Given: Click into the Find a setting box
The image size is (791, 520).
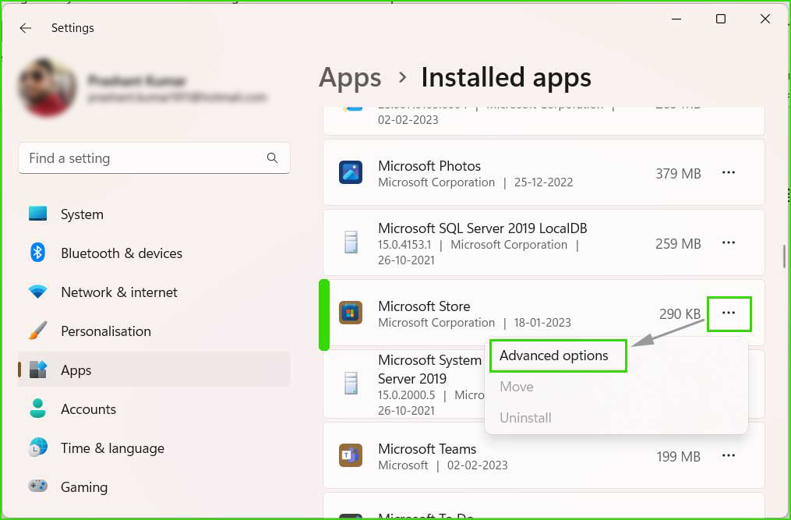Looking at the screenshot, I should pyautogui.click(x=154, y=158).
